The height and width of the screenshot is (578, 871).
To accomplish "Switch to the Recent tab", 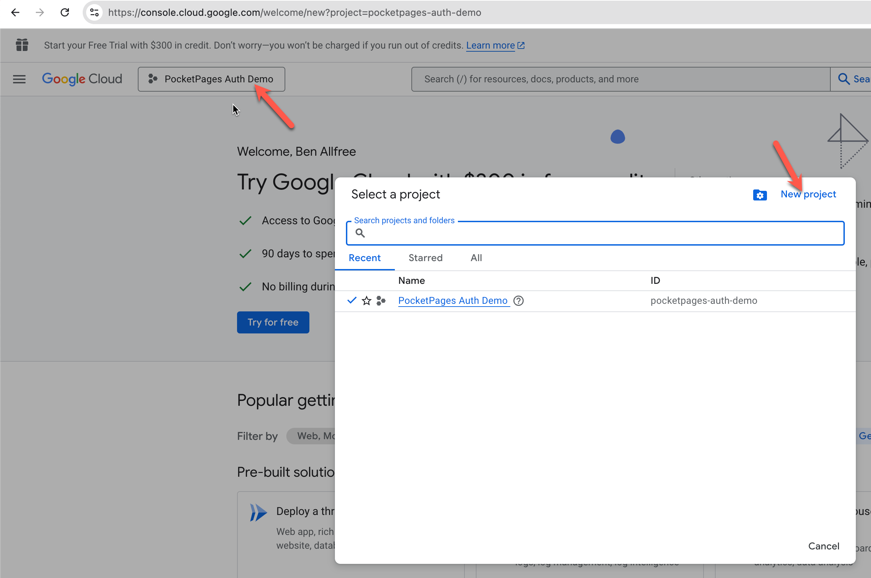I will (365, 258).
